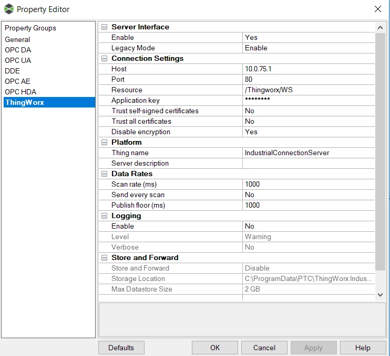Collapse the Server Interface section
Viewport: 390px width, 356px height.
click(x=104, y=27)
